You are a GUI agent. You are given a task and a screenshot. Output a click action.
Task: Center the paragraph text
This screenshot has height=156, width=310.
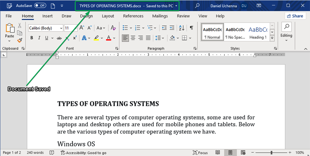click(133, 38)
